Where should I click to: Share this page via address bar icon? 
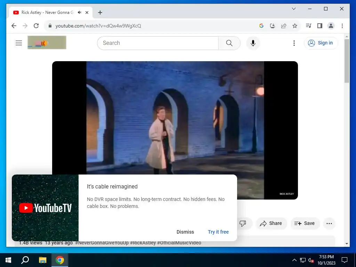[284, 26]
